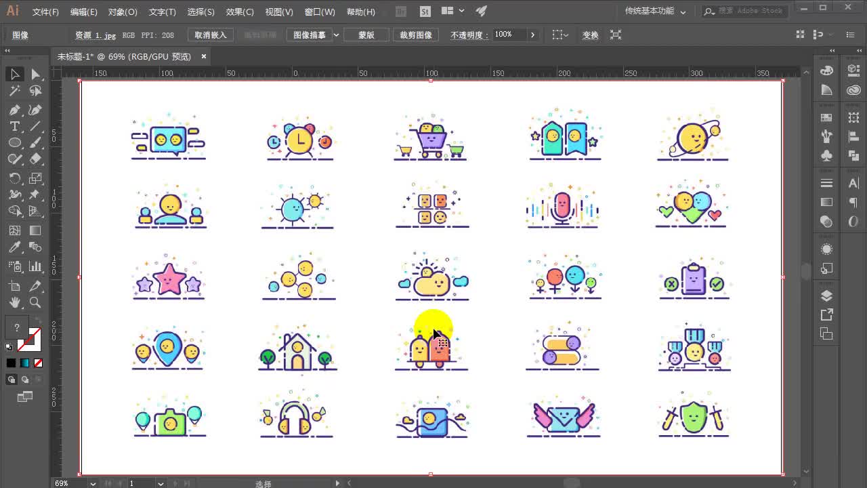Select the Width warp tool

click(x=15, y=195)
